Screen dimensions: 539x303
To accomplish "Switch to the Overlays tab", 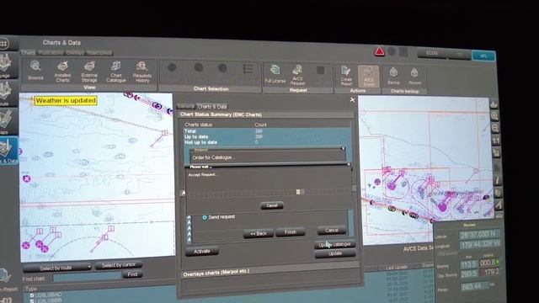I will (x=75, y=52).
